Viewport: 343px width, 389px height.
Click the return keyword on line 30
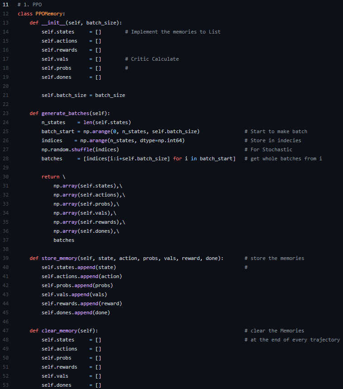tap(51, 177)
